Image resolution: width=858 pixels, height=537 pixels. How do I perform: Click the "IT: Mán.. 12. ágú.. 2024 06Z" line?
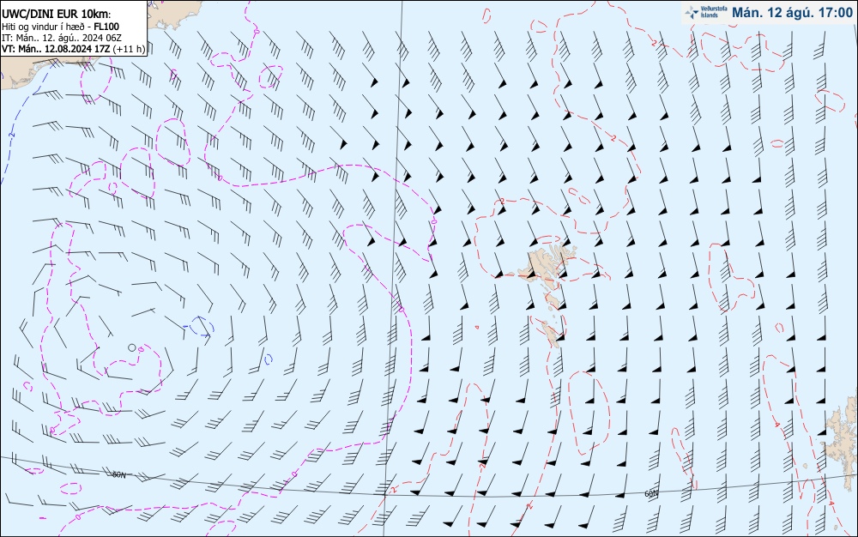[x=61, y=38]
